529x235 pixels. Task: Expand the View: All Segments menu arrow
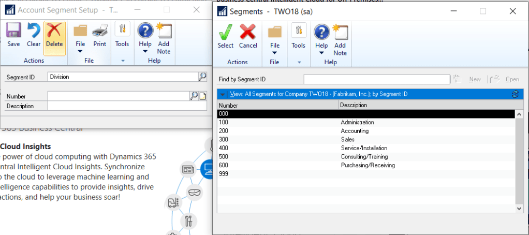(222, 94)
